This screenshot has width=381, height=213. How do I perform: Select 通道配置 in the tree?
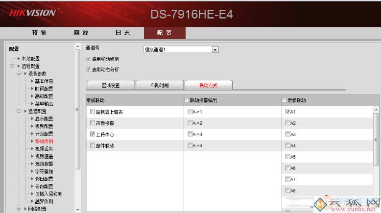37,111
